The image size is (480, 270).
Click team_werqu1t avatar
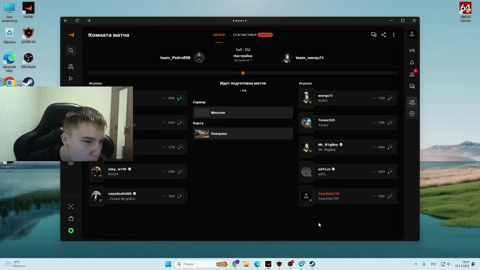[287, 58]
